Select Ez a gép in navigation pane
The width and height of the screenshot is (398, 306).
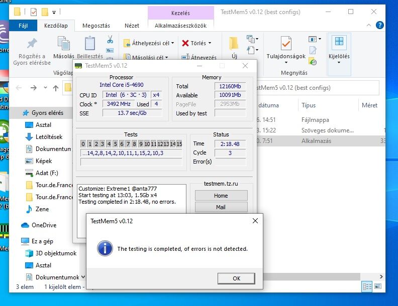coord(42,241)
